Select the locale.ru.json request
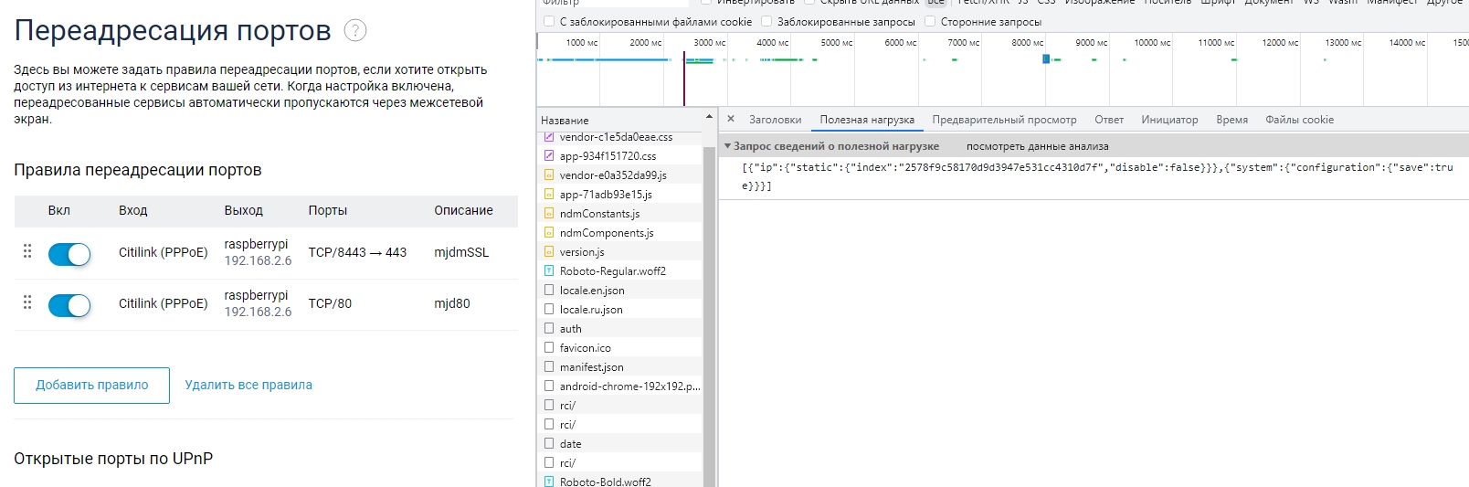The image size is (1469, 487). coord(591,310)
